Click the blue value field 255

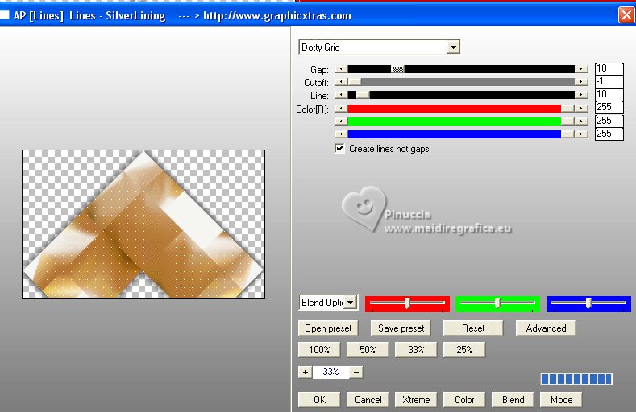coord(609,134)
